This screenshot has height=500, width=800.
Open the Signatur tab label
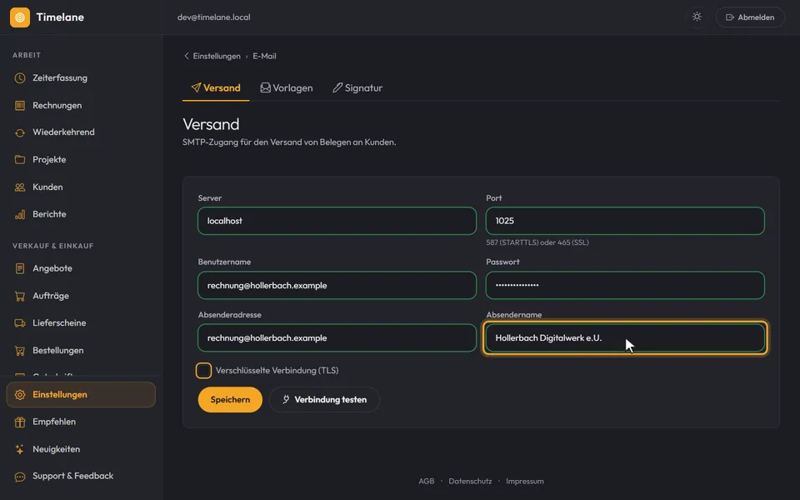coord(364,87)
